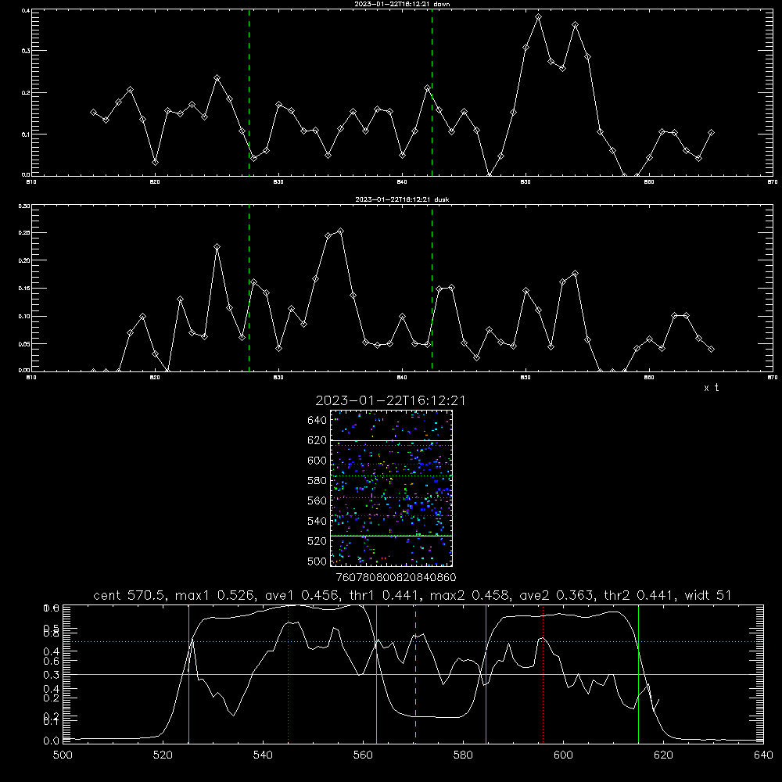
Task: Click the "520" x-axis label of the bottom plot
Action: [x=163, y=755]
